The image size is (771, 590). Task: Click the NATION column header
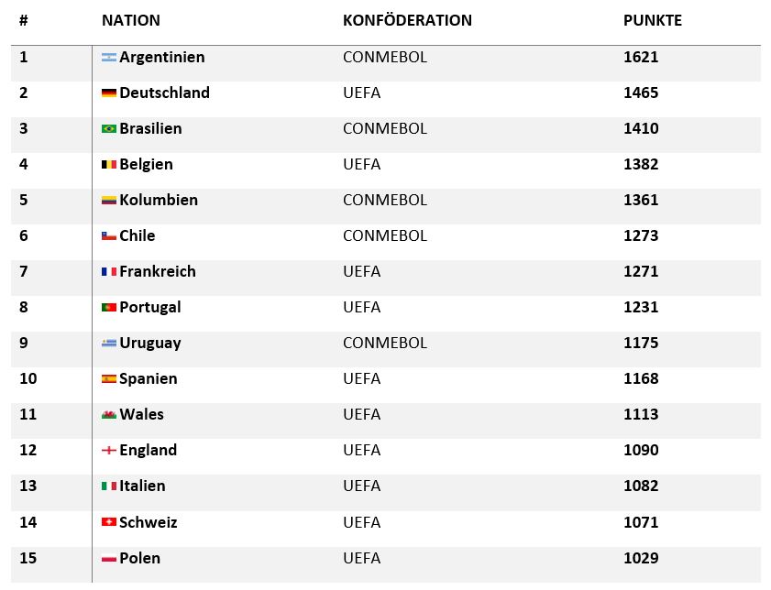130,20
